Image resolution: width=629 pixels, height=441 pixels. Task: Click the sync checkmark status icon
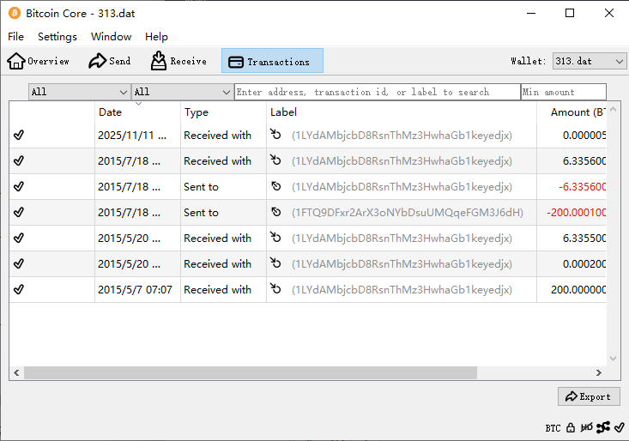tap(619, 427)
